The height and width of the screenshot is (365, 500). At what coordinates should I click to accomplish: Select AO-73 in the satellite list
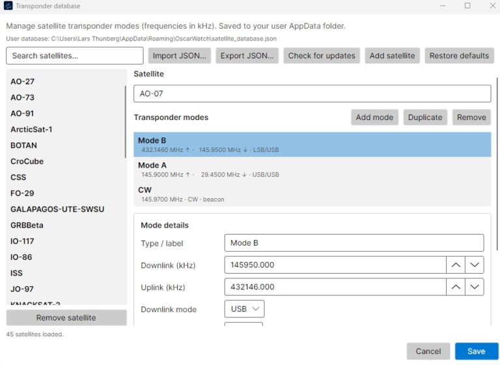coord(65,97)
